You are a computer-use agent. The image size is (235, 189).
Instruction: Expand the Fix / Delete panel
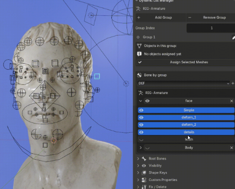[x=138, y=187]
